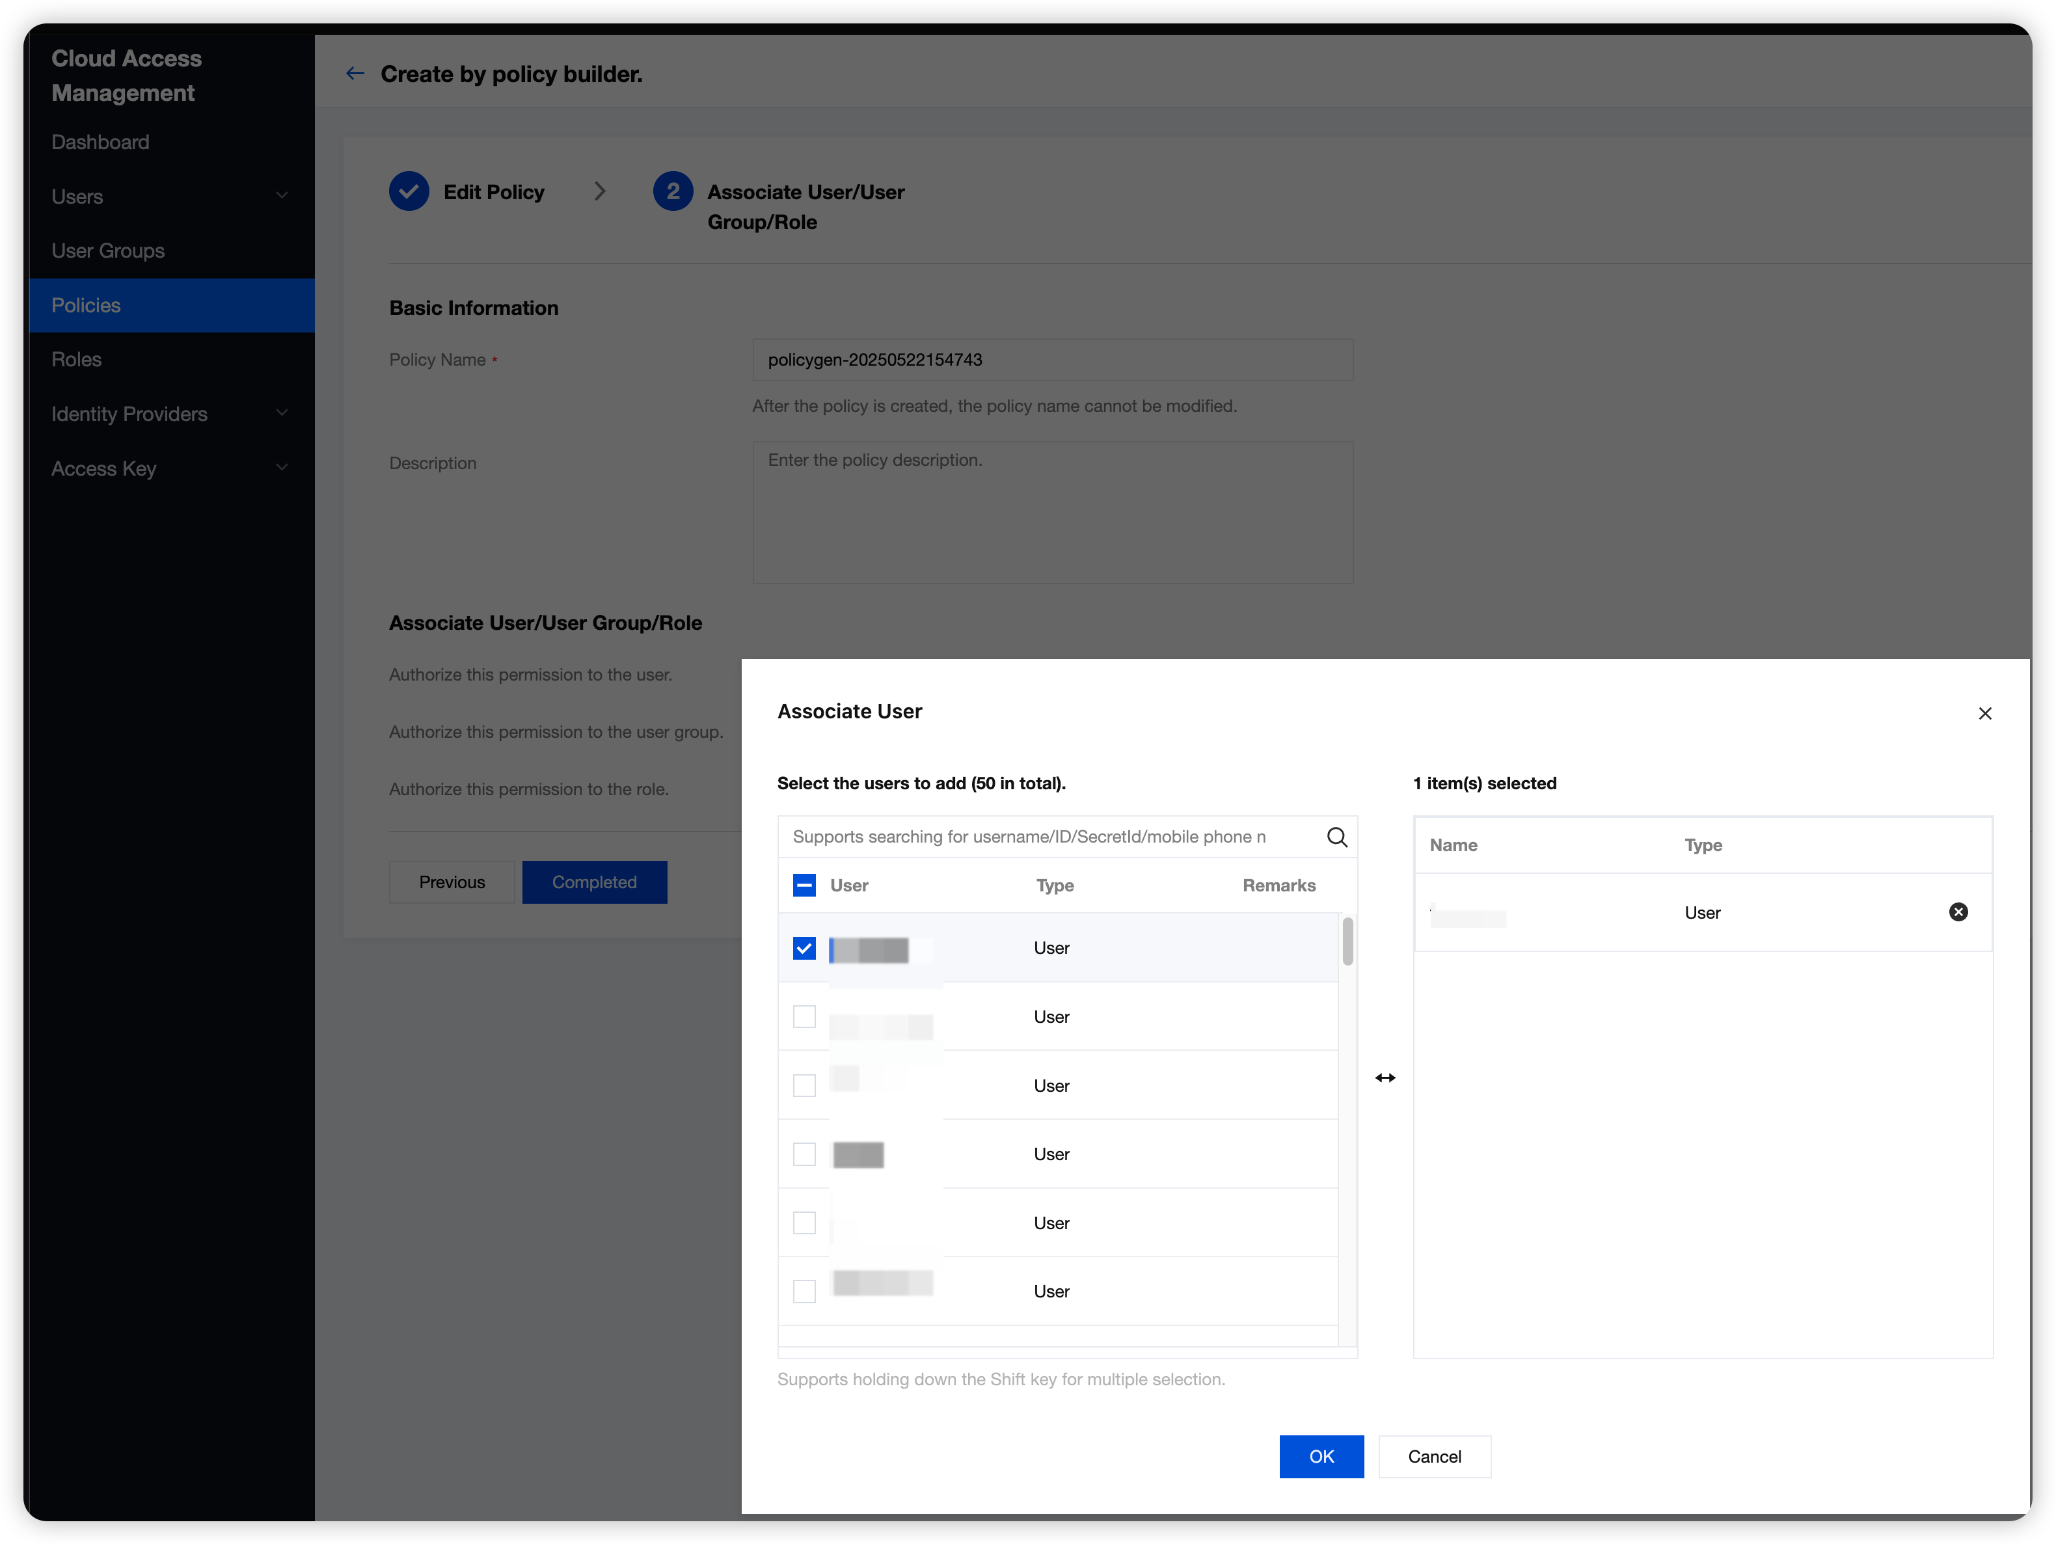Remove the selected user with the X icon
Viewport: 2056px width, 1544px height.
pos(1958,912)
